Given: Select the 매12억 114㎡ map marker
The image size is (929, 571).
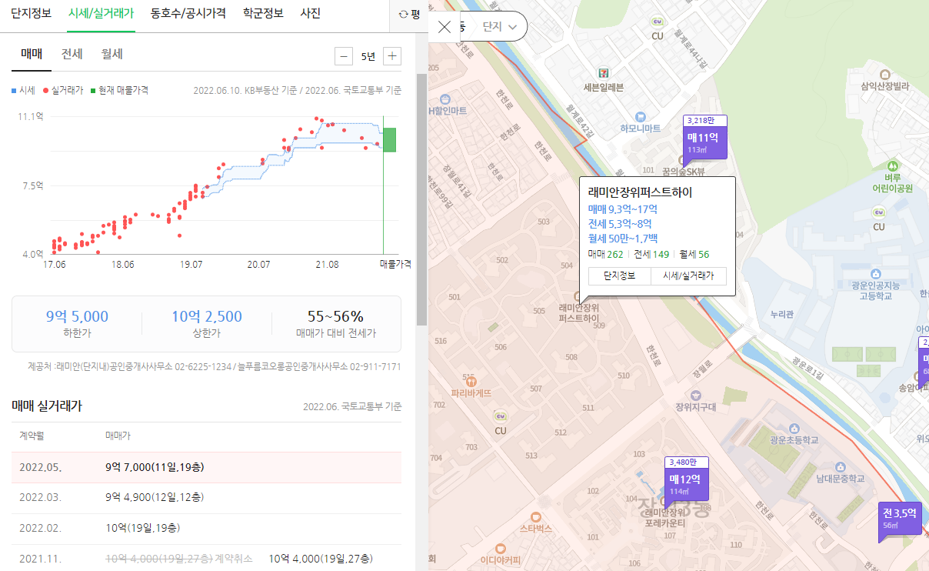Looking at the screenshot, I should pos(686,479).
